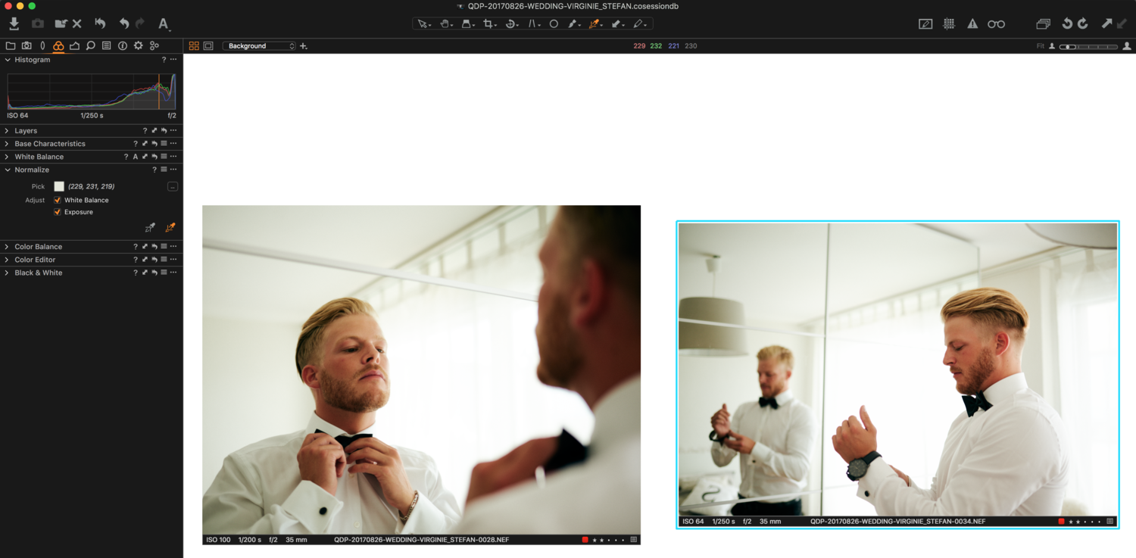Click the Reset adjustments icon
Image resolution: width=1136 pixels, height=558 pixels.
[100, 23]
